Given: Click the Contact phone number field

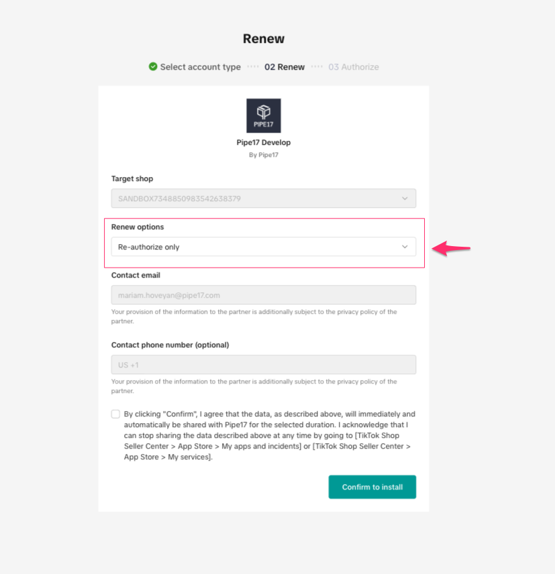Looking at the screenshot, I should tap(263, 365).
